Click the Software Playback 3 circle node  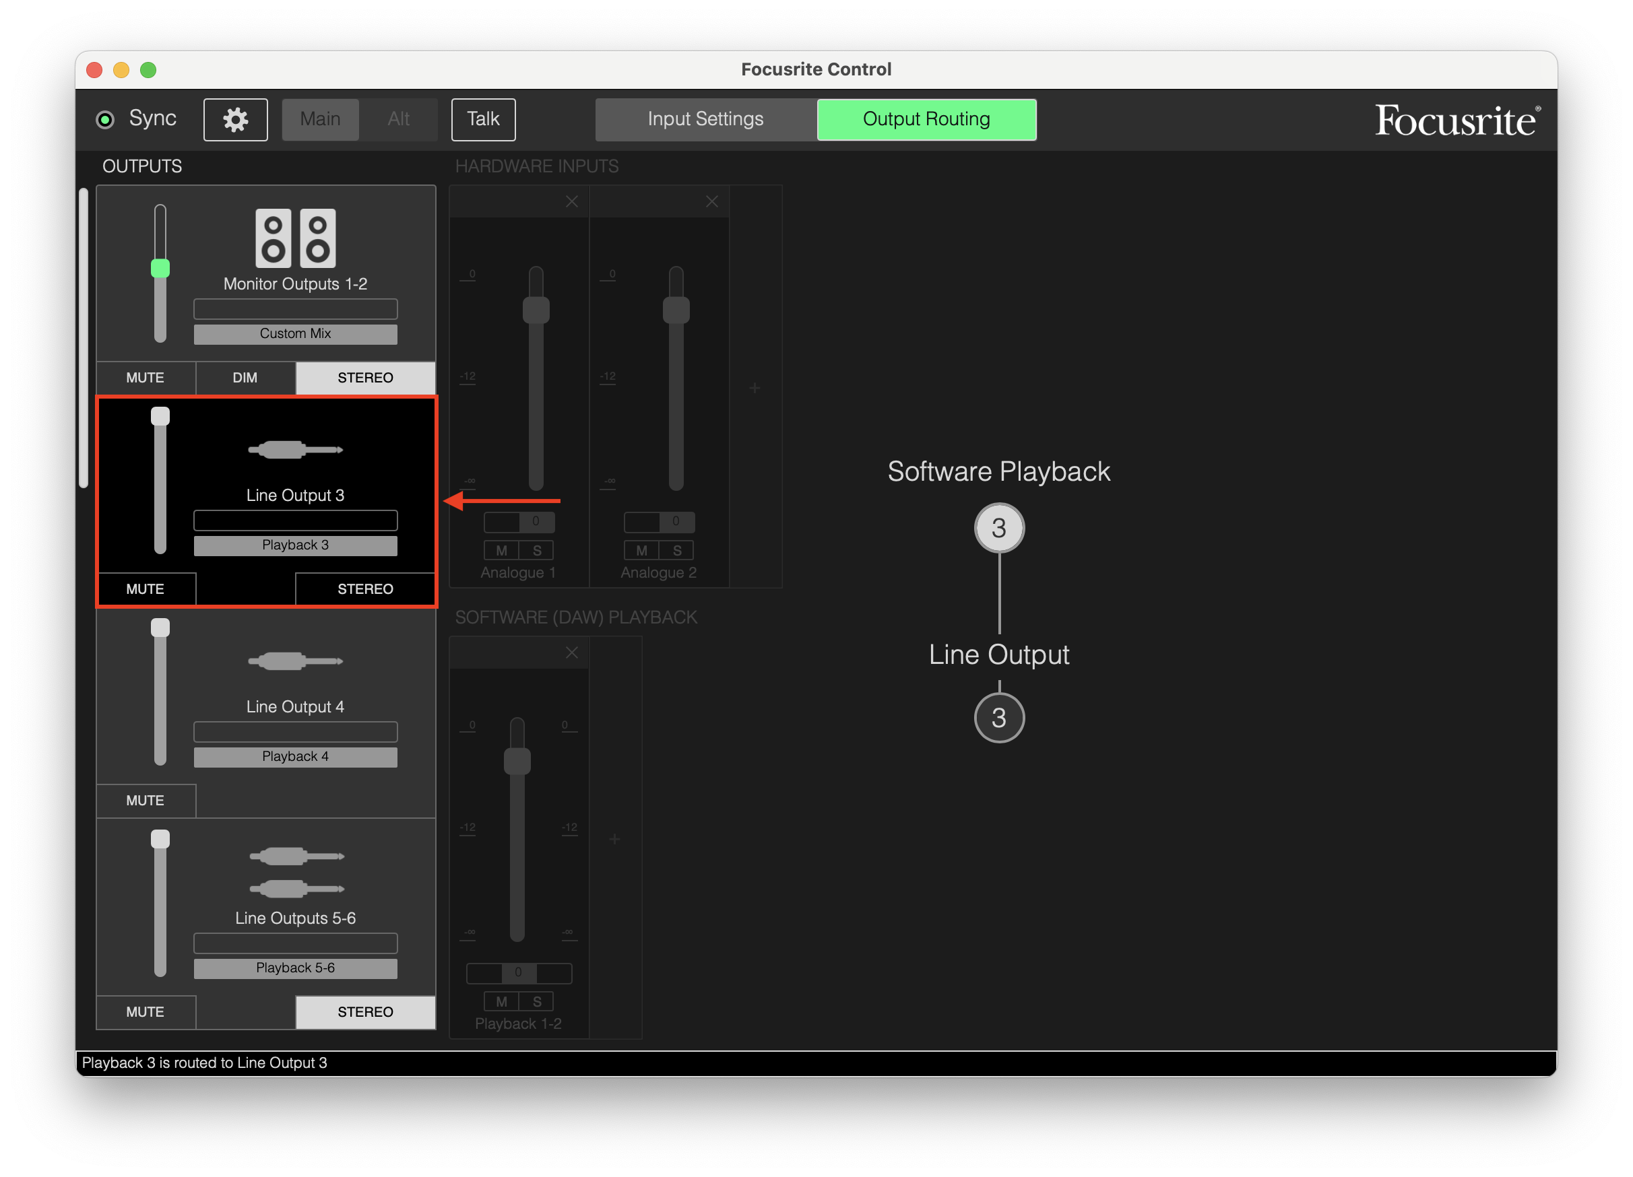(x=998, y=528)
